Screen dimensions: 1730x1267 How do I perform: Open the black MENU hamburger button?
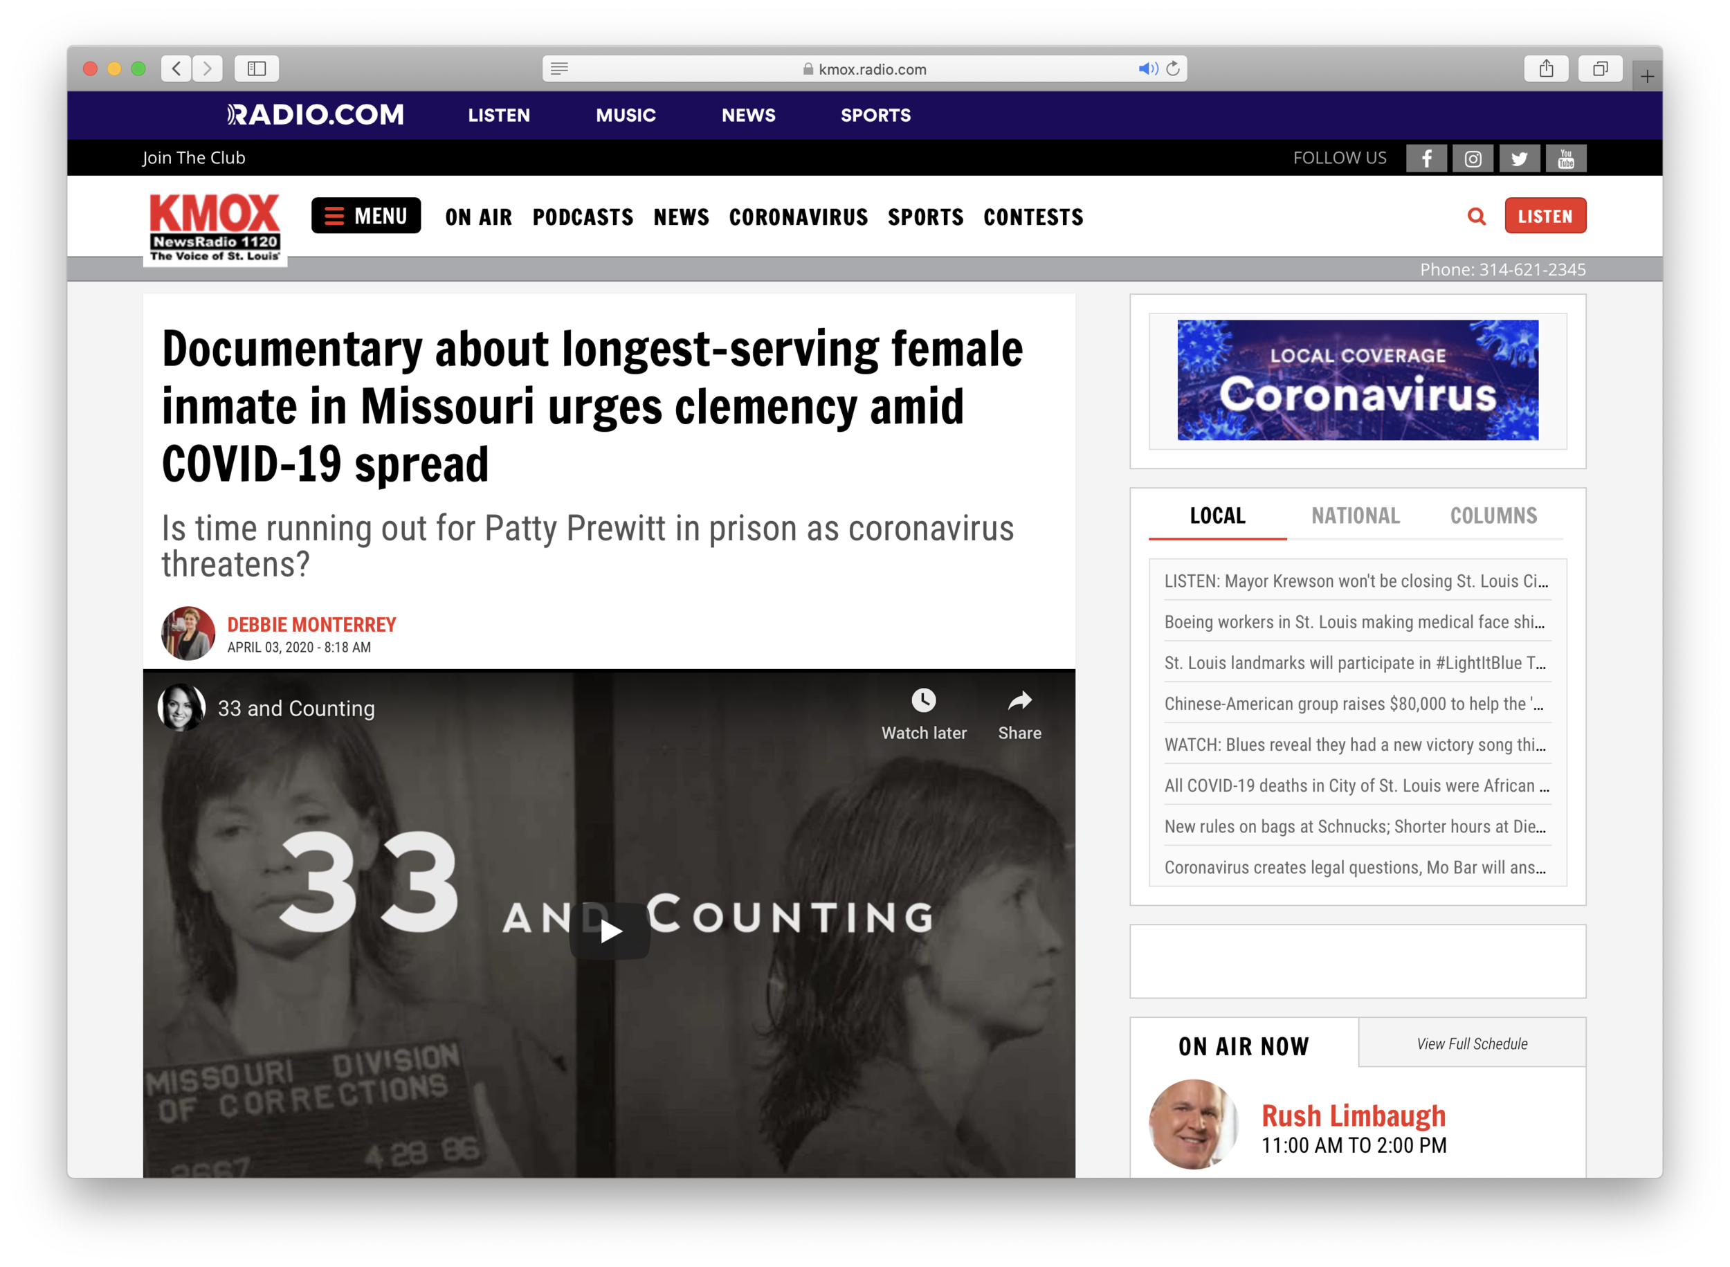point(366,217)
